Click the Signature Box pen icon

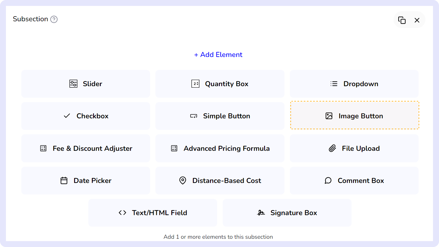pos(261,213)
